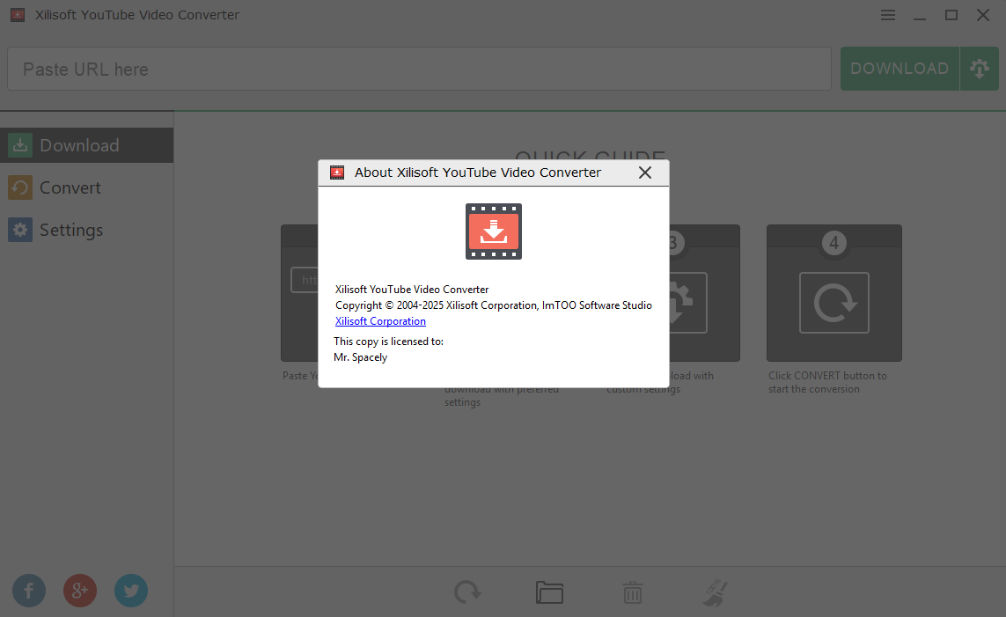This screenshot has height=617, width=1006.
Task: Select the Settings sidebar tab
Action: (86, 230)
